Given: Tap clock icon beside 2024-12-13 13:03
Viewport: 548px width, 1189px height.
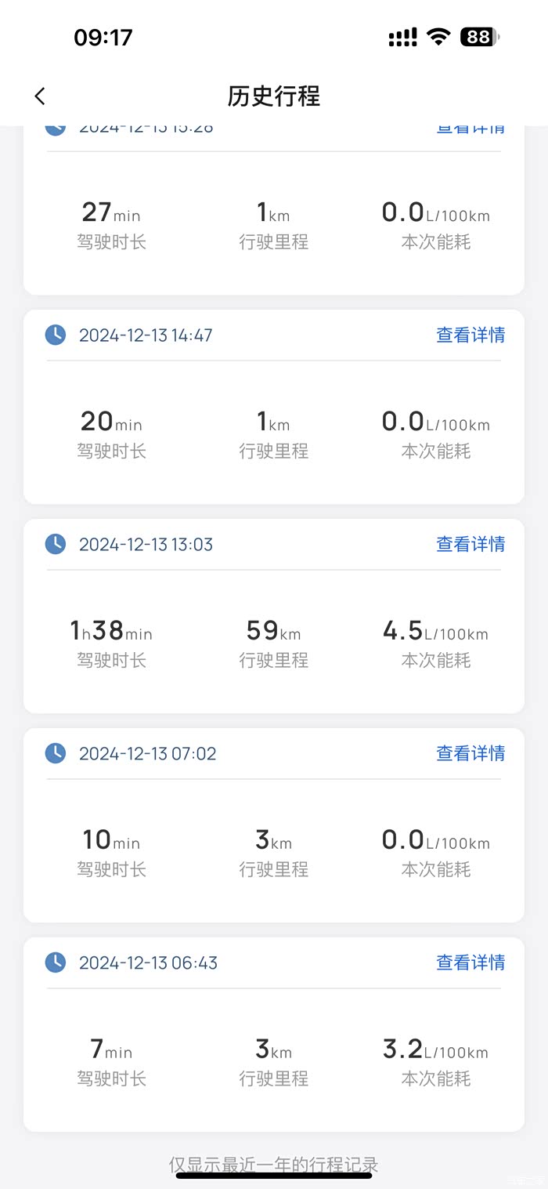Looking at the screenshot, I should click(x=56, y=544).
